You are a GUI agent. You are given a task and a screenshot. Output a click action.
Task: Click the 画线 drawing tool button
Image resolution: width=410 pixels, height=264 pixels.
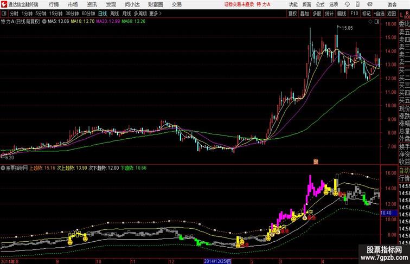342,14
